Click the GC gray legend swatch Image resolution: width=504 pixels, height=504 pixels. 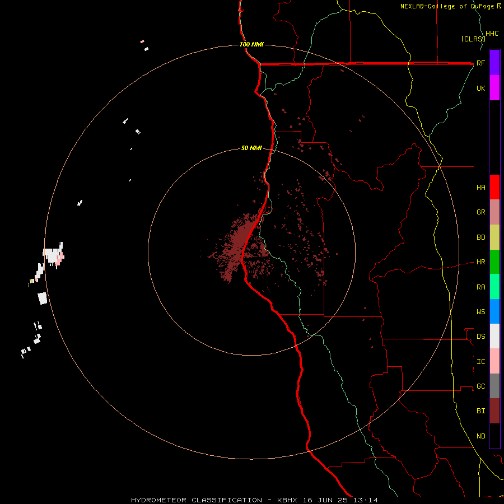(494, 386)
